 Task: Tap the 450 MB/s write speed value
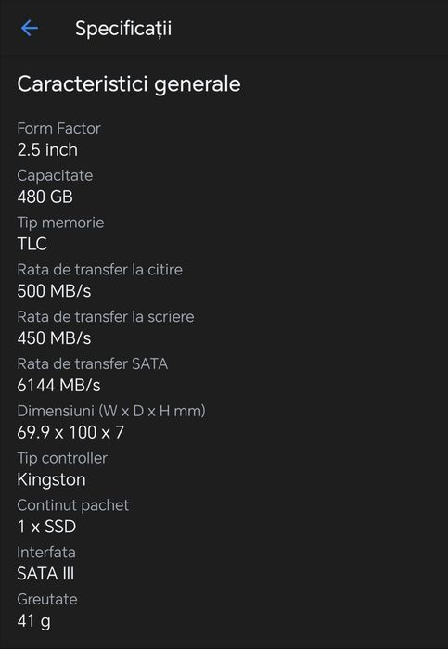pyautogui.click(x=54, y=338)
